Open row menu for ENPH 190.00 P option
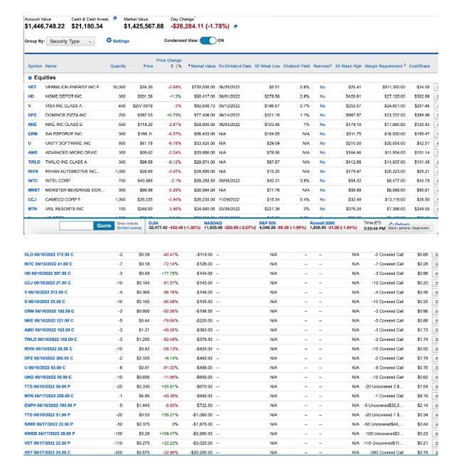 tap(437, 406)
